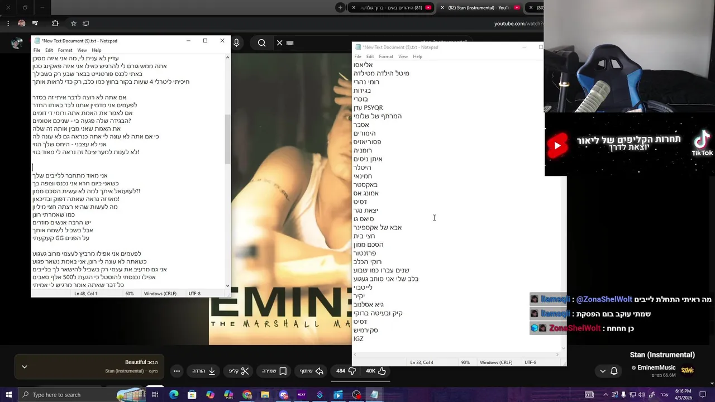The height and width of the screenshot is (402, 715).
Task: Open the browser three-dots main menu
Action: (x=8, y=23)
